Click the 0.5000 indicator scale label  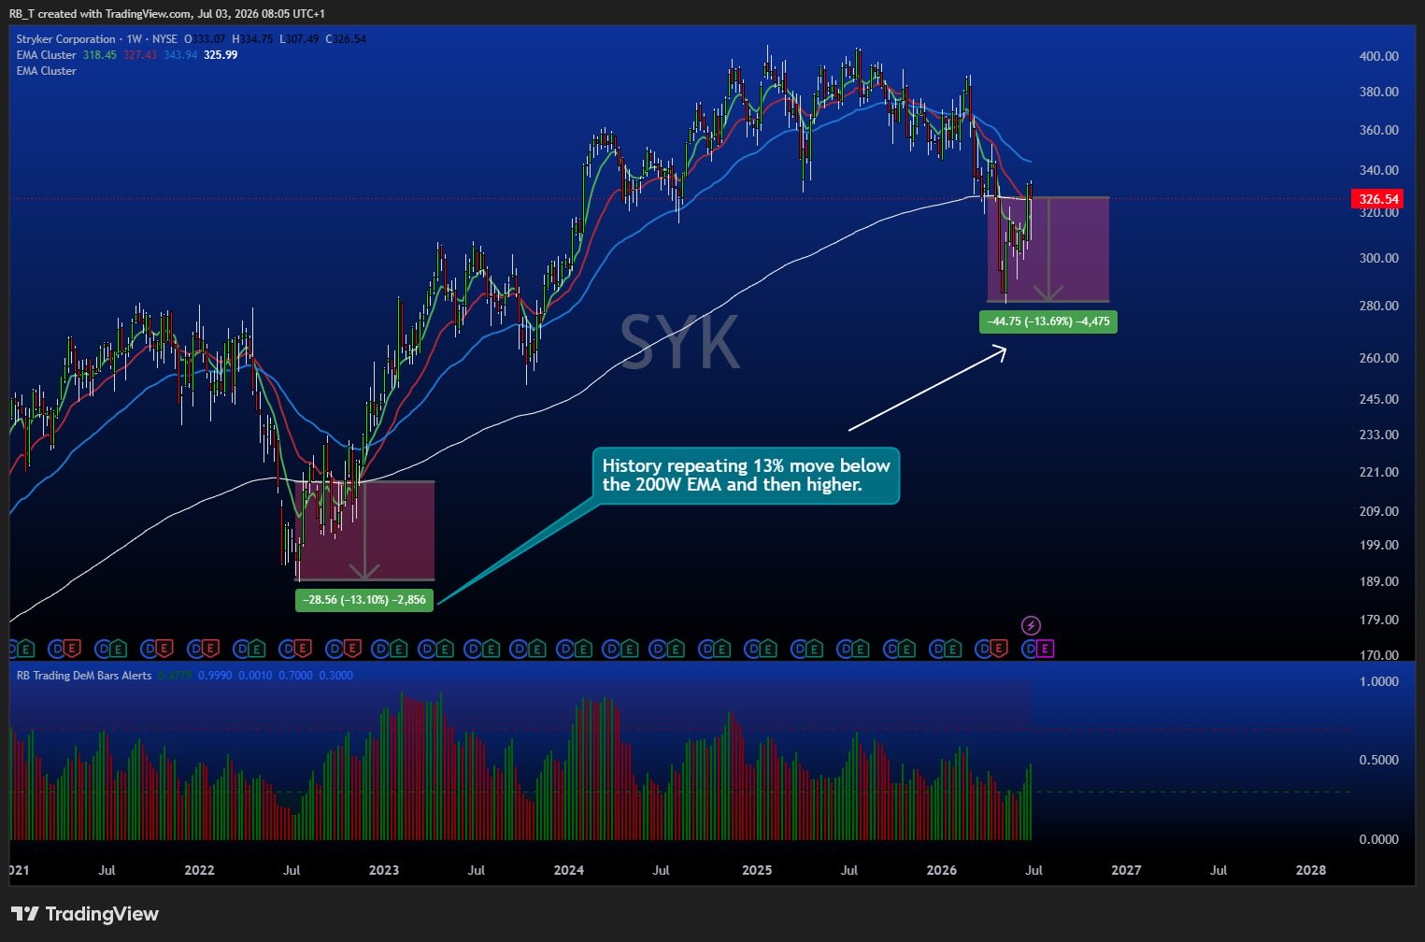[x=1379, y=760]
